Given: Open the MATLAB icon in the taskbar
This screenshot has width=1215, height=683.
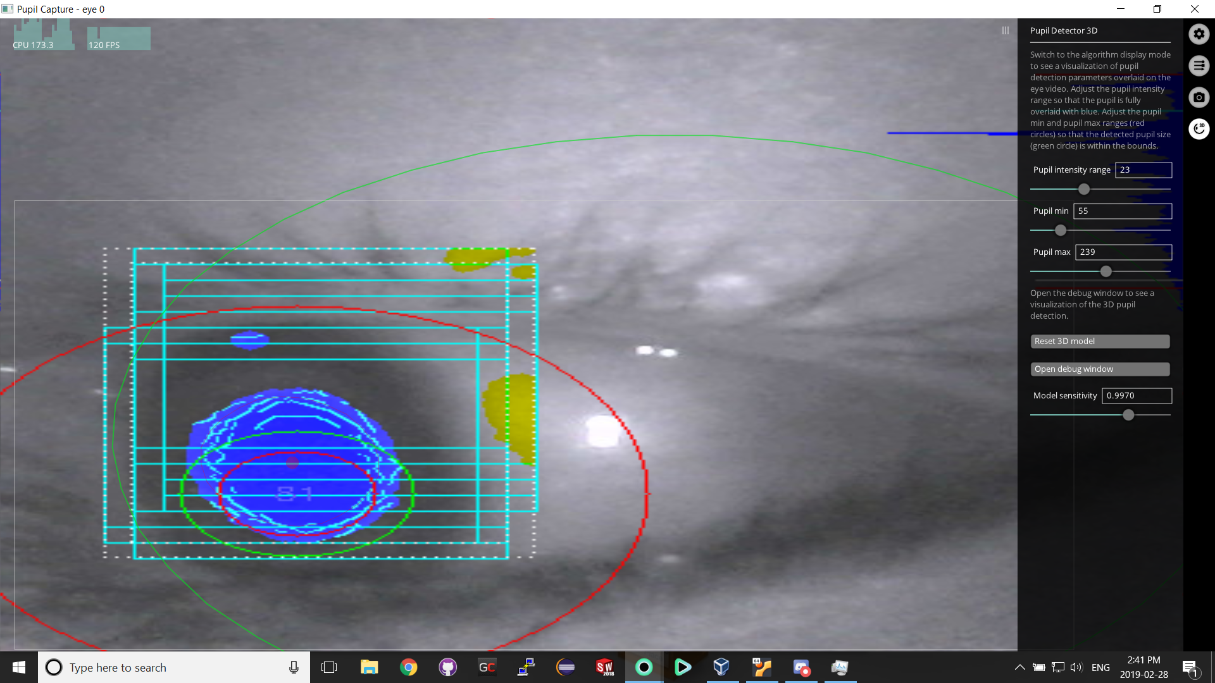Looking at the screenshot, I should [x=761, y=667].
